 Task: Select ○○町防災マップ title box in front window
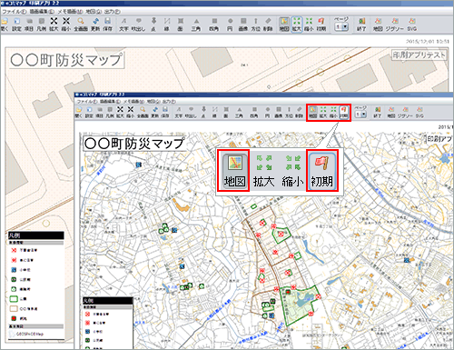pos(134,144)
